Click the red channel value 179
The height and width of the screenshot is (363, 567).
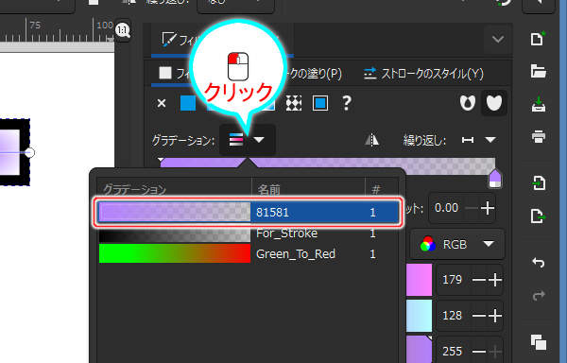pyautogui.click(x=452, y=280)
